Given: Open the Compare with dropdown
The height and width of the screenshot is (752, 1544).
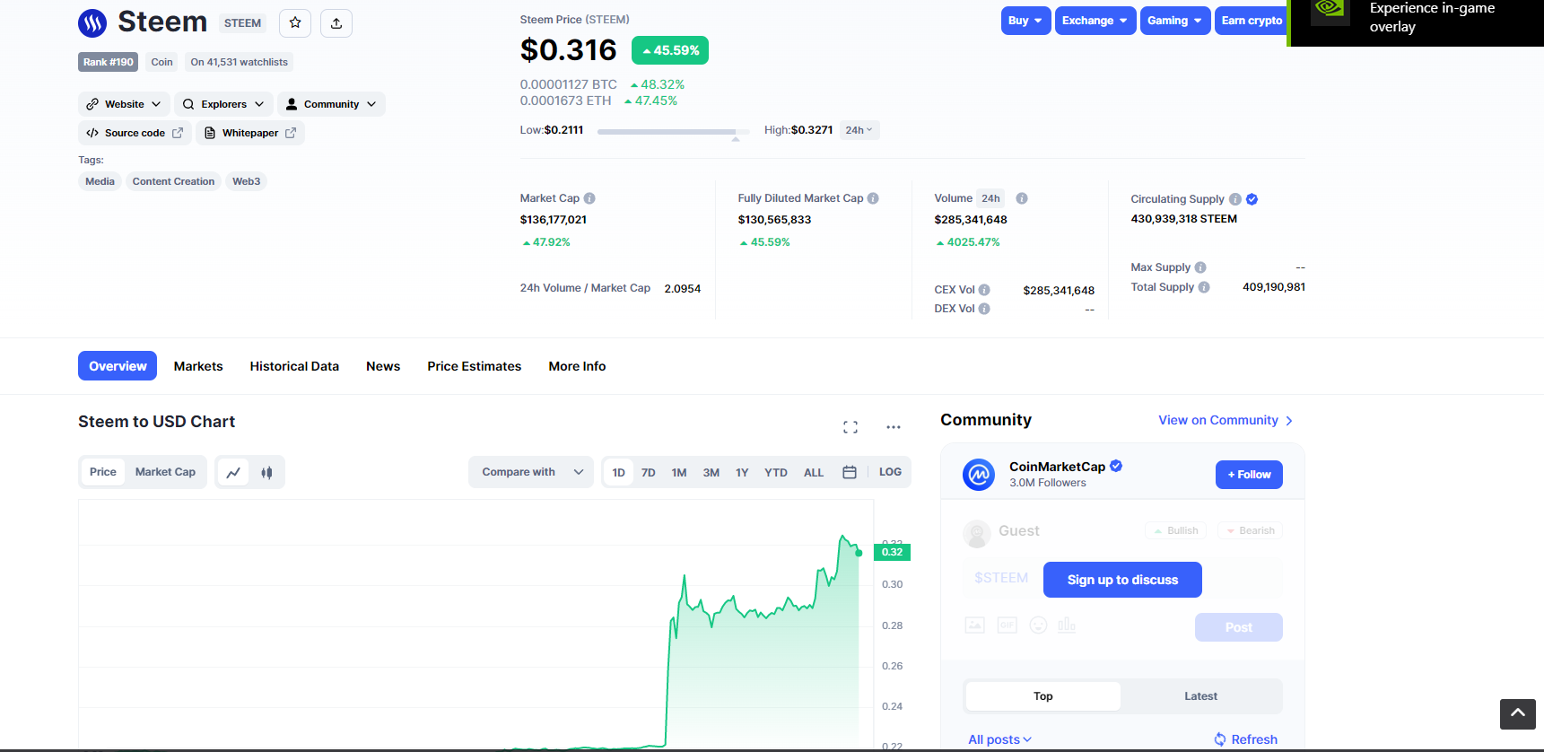Looking at the screenshot, I should [531, 472].
